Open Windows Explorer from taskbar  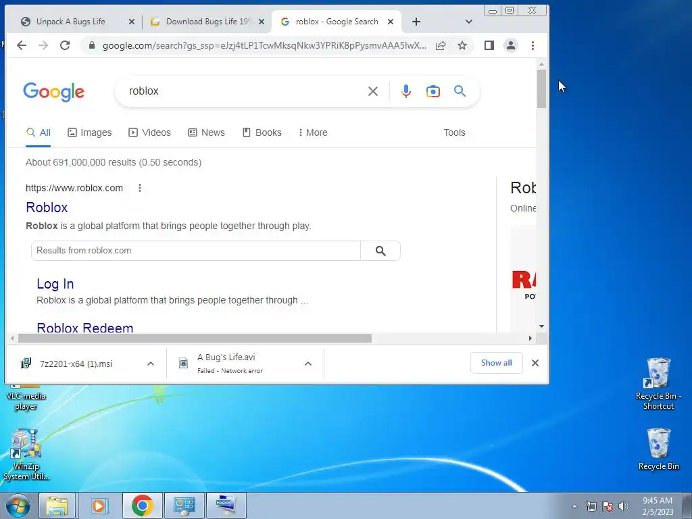(x=57, y=505)
